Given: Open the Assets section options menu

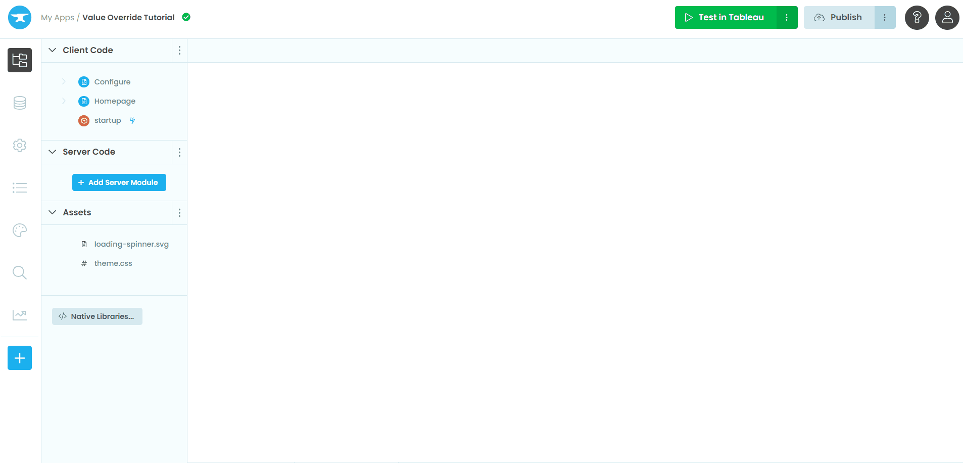Looking at the screenshot, I should point(179,212).
